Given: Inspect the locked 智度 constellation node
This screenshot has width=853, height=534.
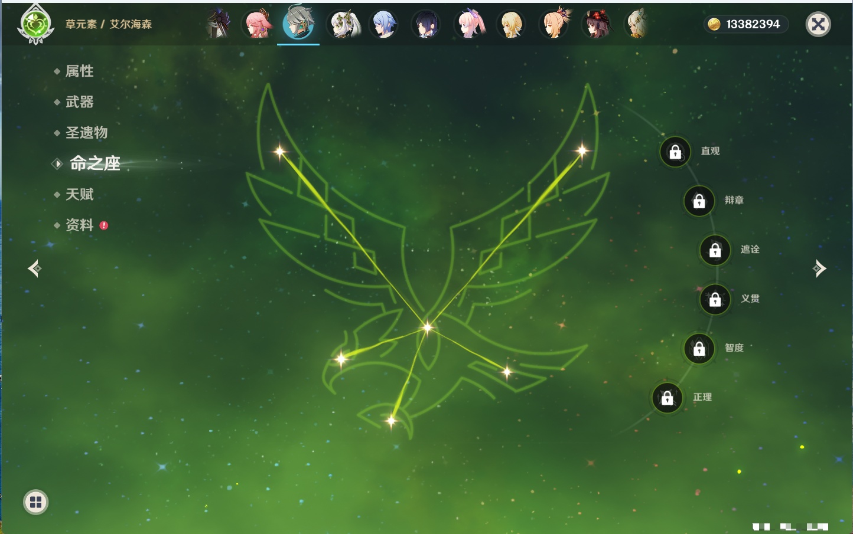Looking at the screenshot, I should [x=699, y=348].
